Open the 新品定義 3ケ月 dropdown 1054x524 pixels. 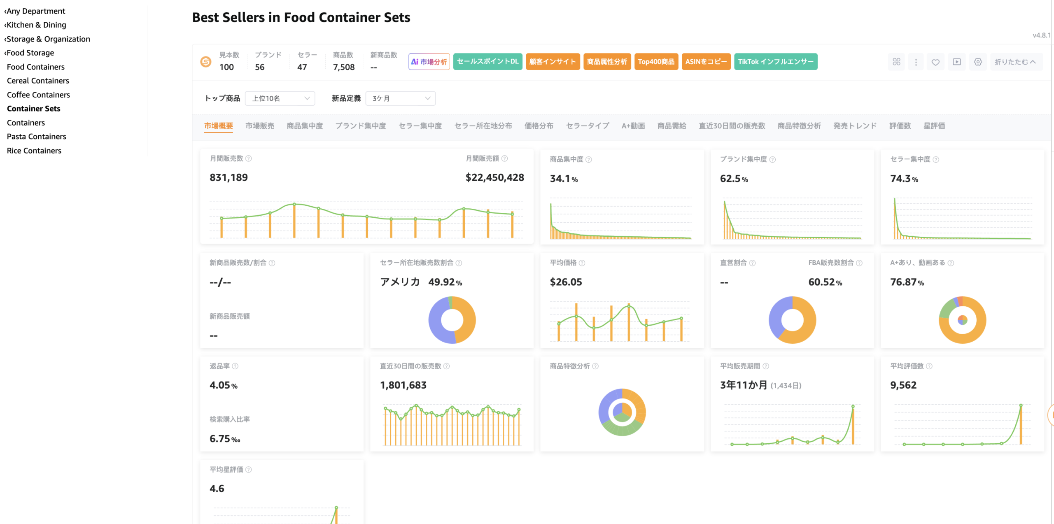pos(400,98)
